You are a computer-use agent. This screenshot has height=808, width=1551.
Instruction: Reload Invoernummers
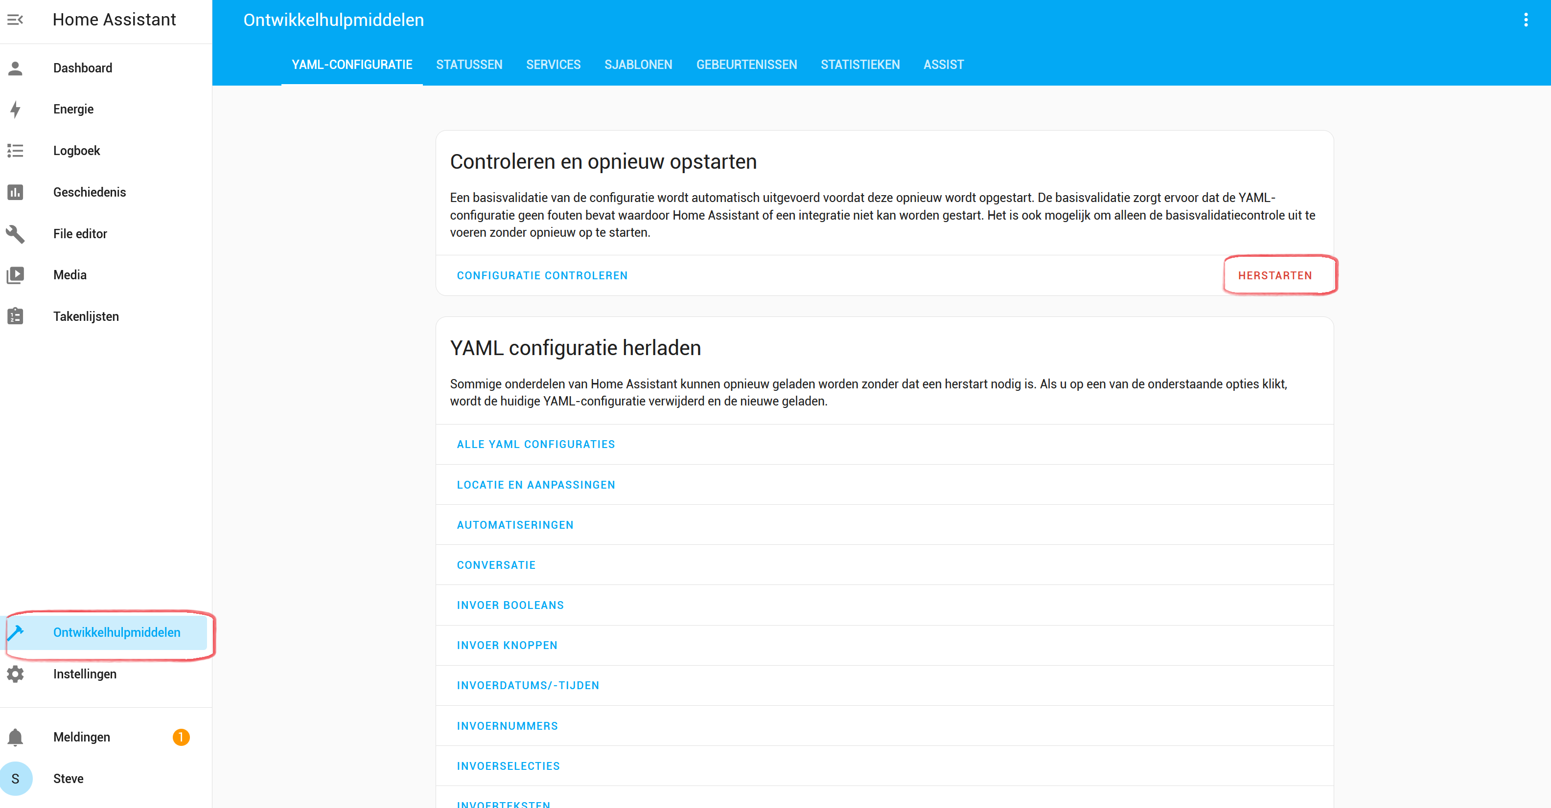pyautogui.click(x=507, y=726)
